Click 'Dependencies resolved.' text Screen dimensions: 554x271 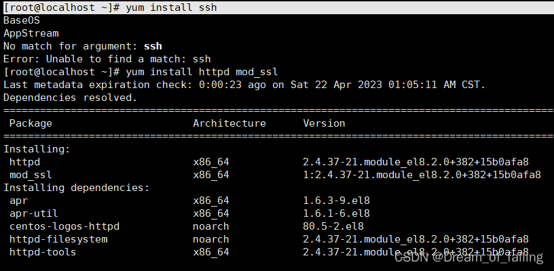tap(71, 98)
